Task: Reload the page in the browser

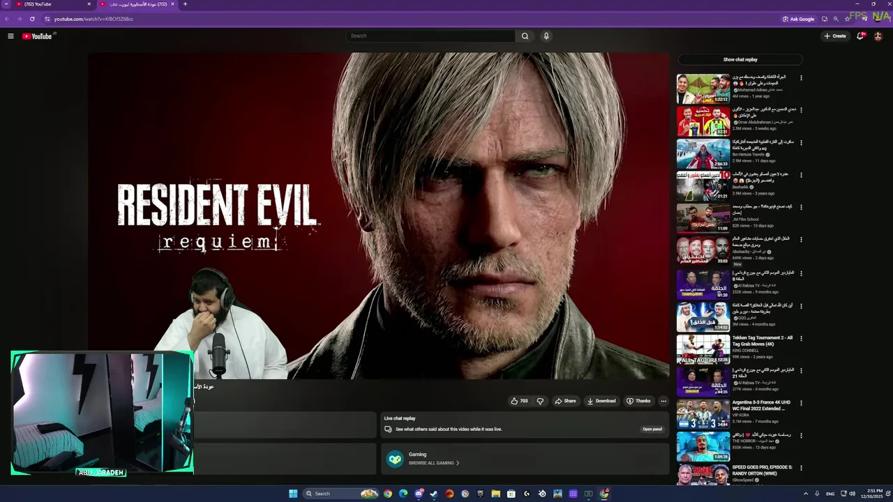Action: click(x=32, y=19)
